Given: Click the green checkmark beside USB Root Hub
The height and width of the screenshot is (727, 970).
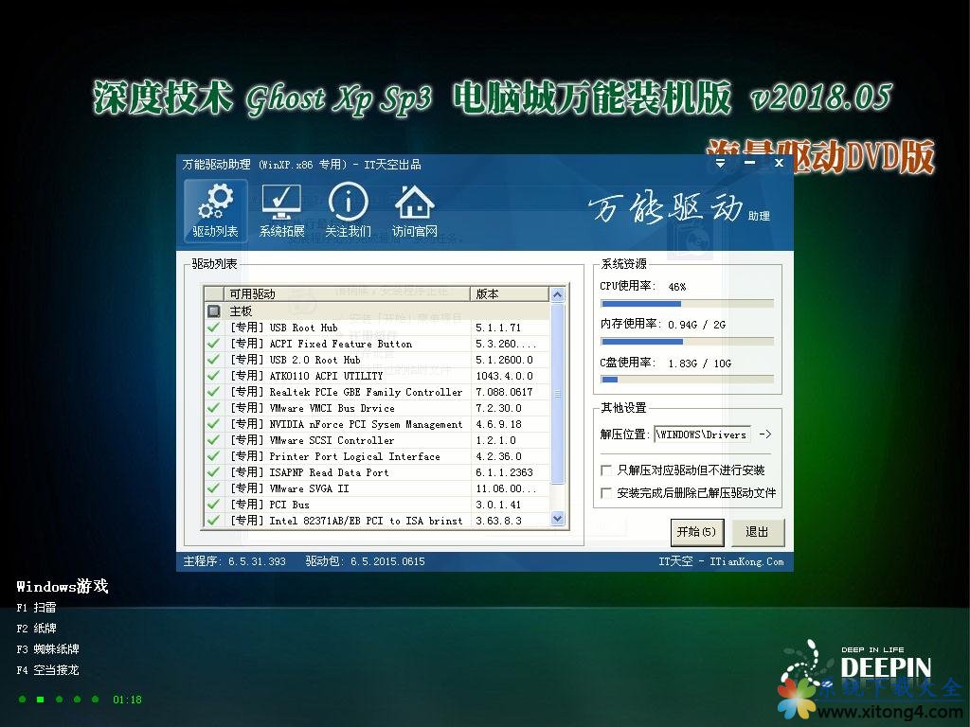Looking at the screenshot, I should tap(213, 327).
